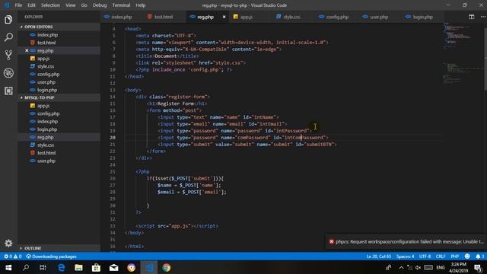Open the Mail app from taskbar
The width and height of the screenshot is (487, 274).
113,267
